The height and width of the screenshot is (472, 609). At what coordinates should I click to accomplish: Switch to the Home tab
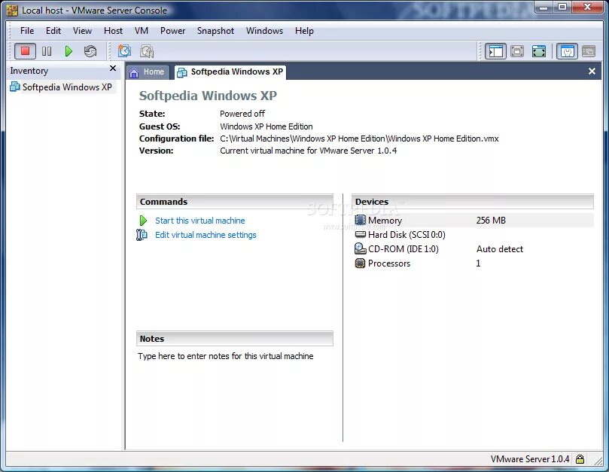click(x=148, y=72)
